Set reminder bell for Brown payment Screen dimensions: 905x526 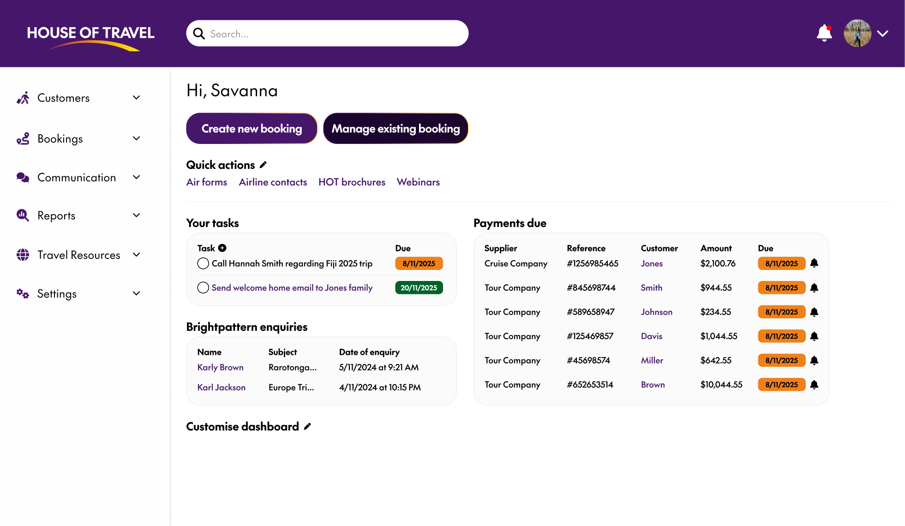coord(814,384)
